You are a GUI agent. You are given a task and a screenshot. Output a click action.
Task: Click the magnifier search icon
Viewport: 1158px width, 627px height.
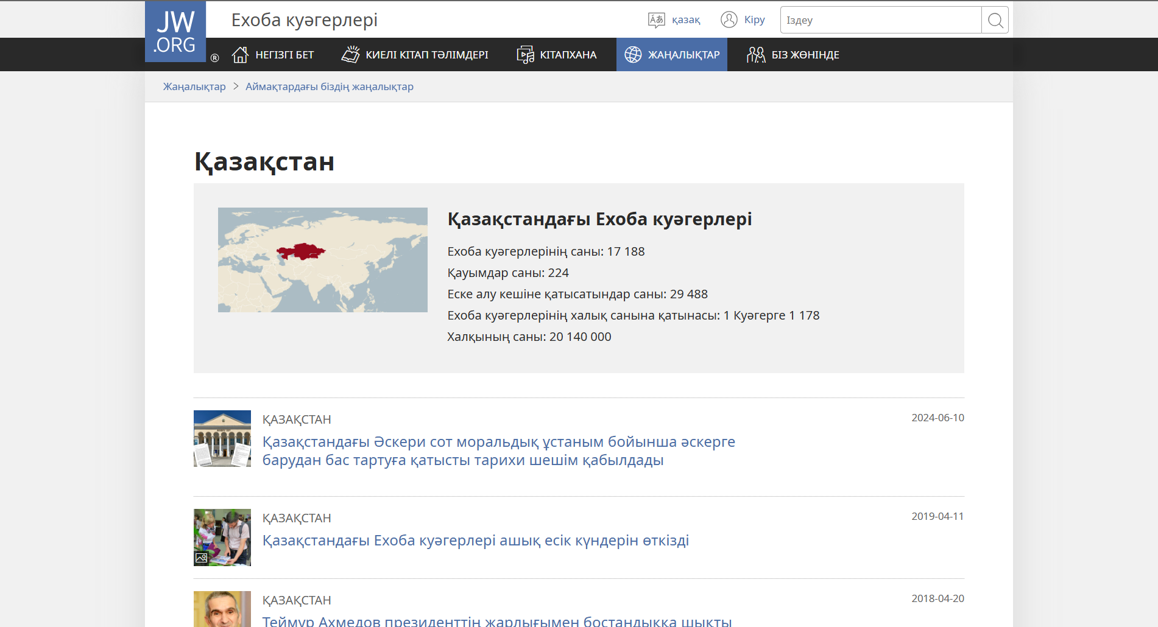pos(995,20)
